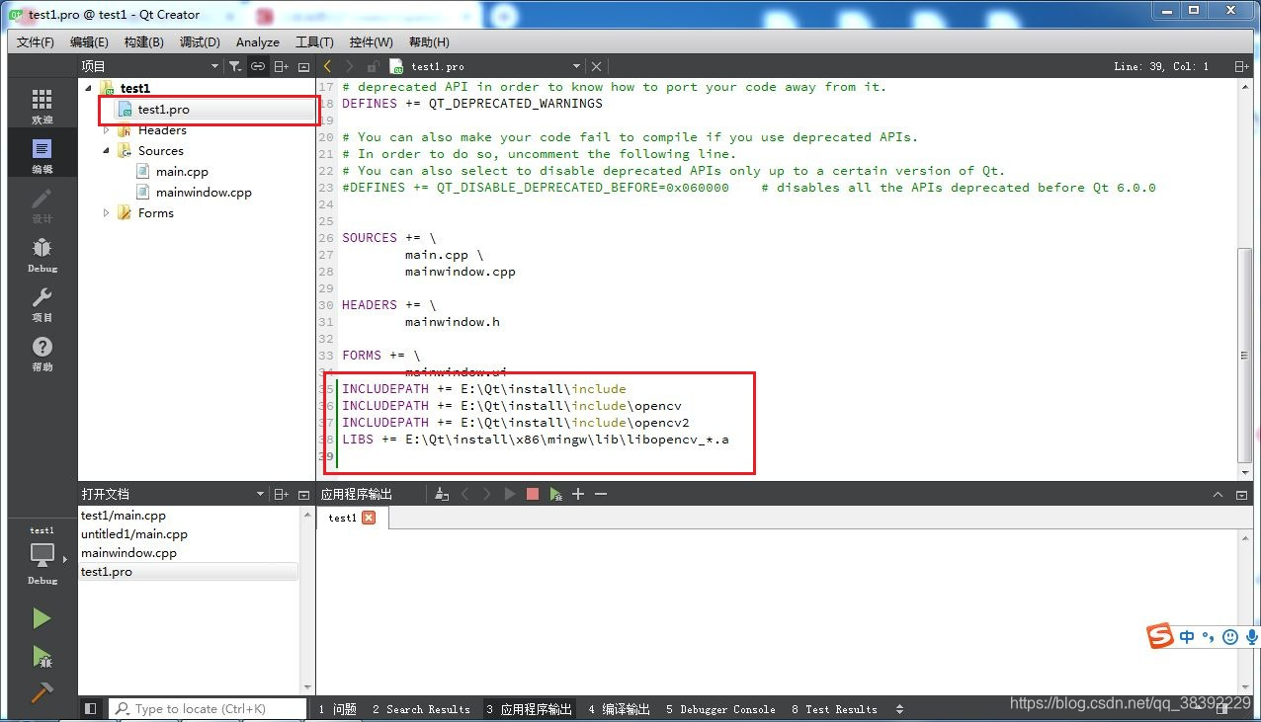Viewport: 1261px width, 722px height.
Task: Maximize the output pane with the up arrow
Action: click(1218, 494)
